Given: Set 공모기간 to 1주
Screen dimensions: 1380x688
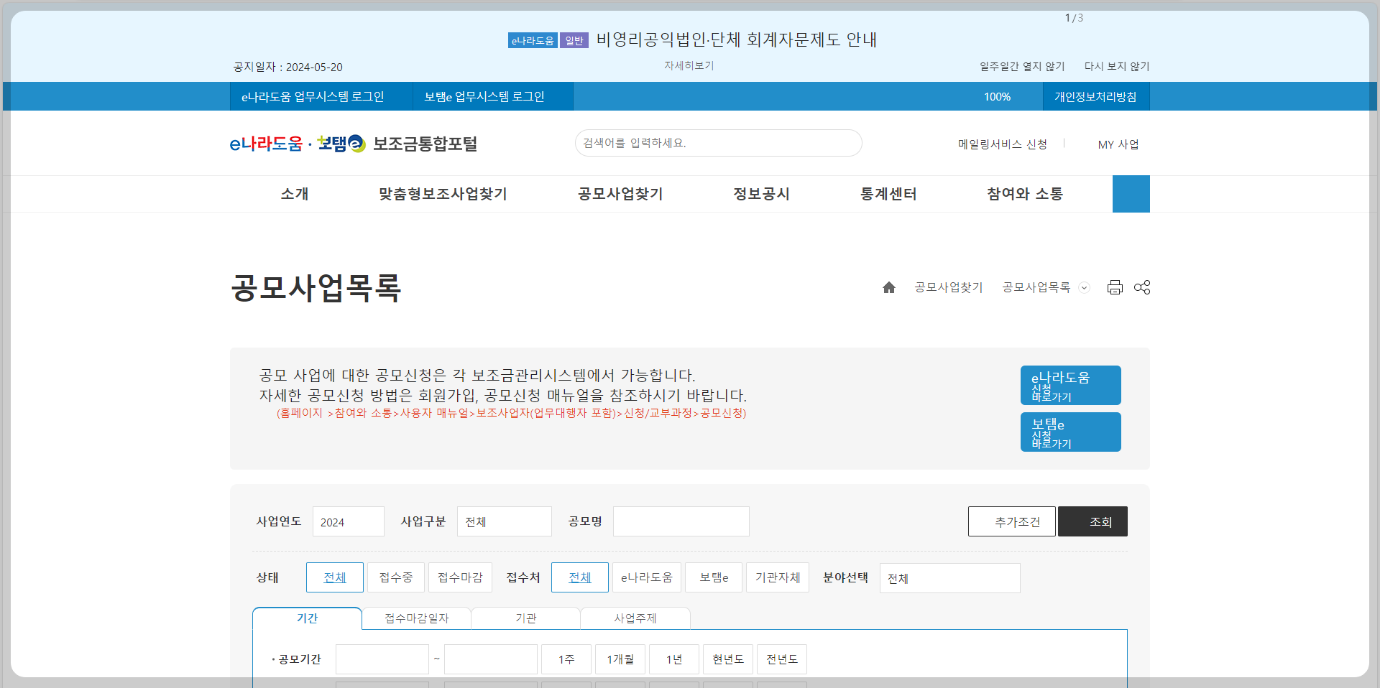Looking at the screenshot, I should pos(566,659).
